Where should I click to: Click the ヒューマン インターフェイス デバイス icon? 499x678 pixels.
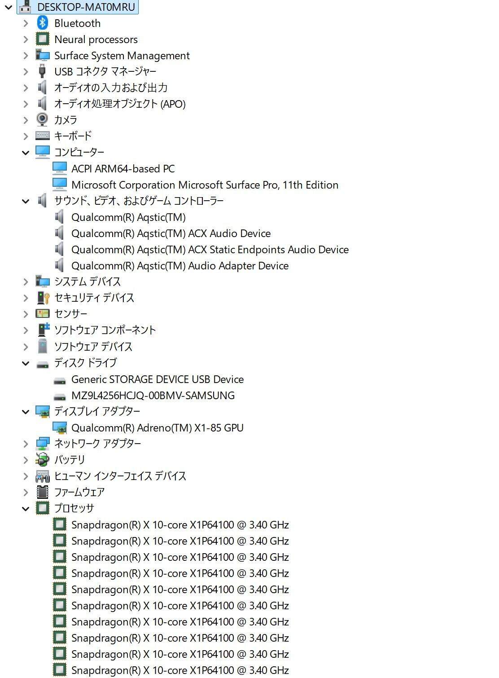click(x=43, y=475)
